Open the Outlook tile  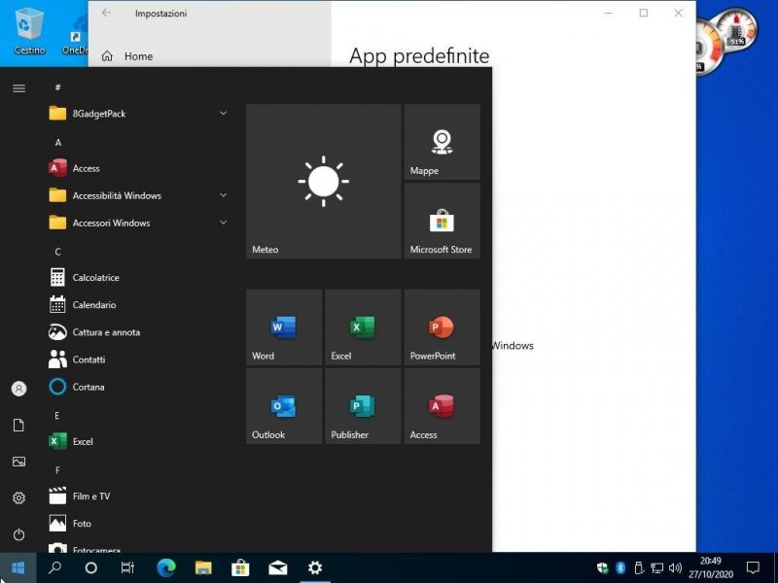coord(283,406)
